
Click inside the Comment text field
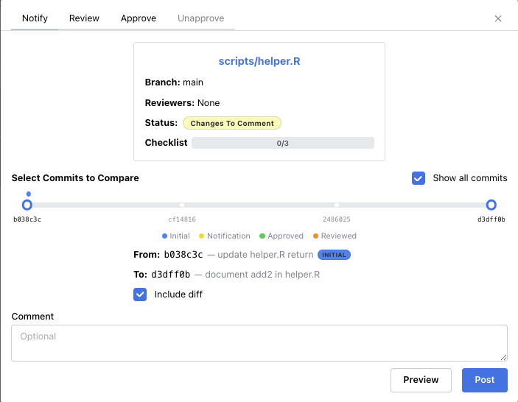259,343
